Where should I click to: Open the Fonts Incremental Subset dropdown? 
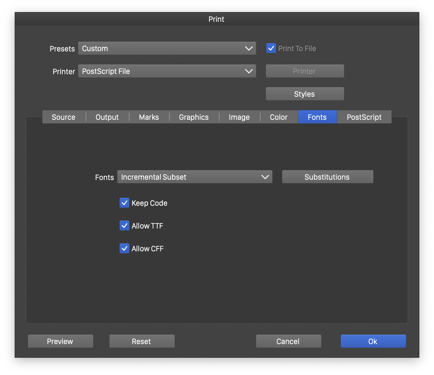coord(195,177)
